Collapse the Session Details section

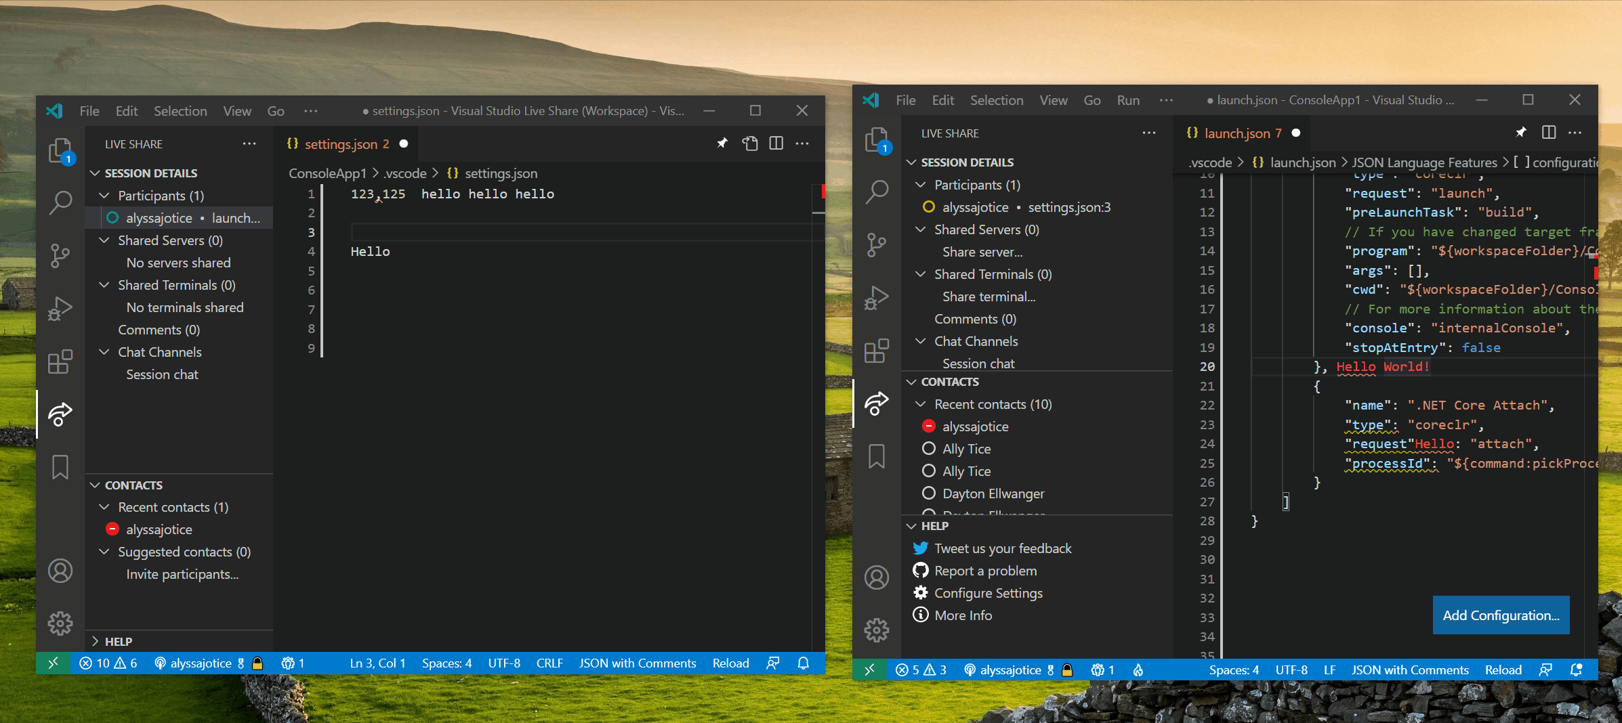pyautogui.click(x=145, y=173)
